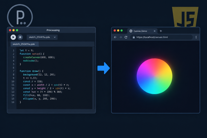Screen dimensions: 207x138
Task: Minimize the Processing window with yellow button
Action: pos(13,30)
